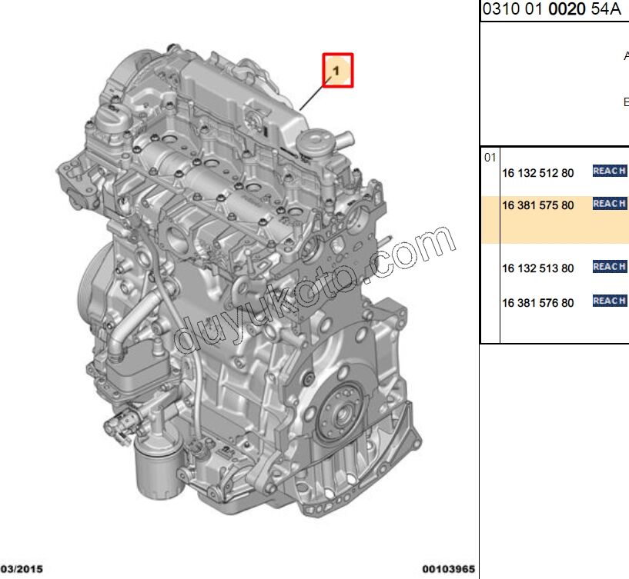The image size is (629, 579).
Task: Expand the item group labeled 01
Action: point(490,158)
